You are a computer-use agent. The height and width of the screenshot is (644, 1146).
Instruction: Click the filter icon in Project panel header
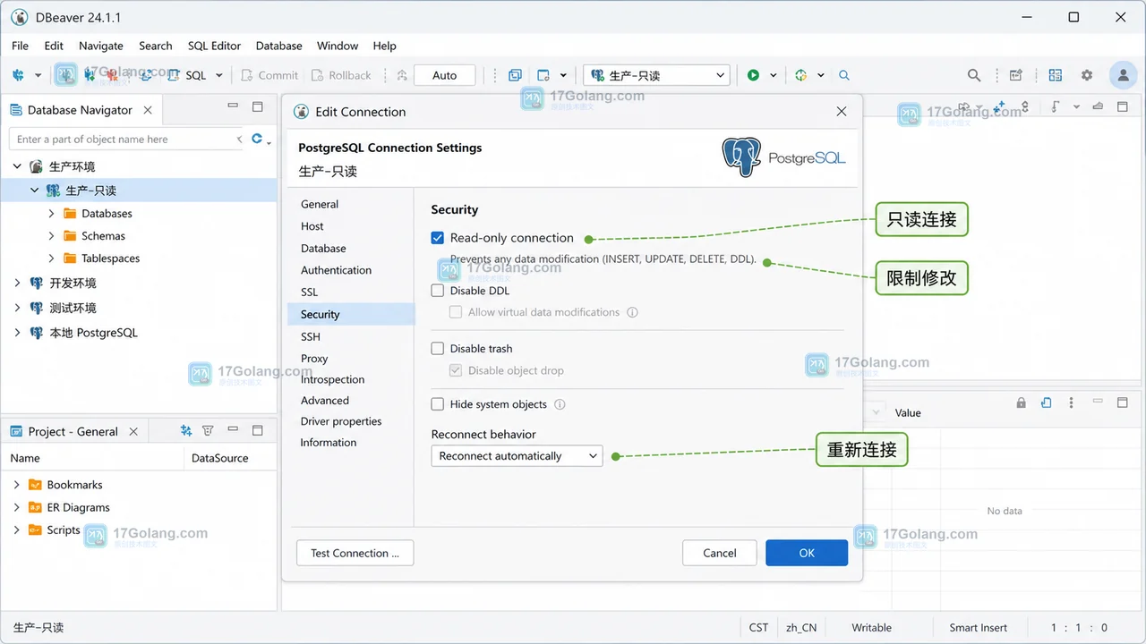tap(208, 431)
